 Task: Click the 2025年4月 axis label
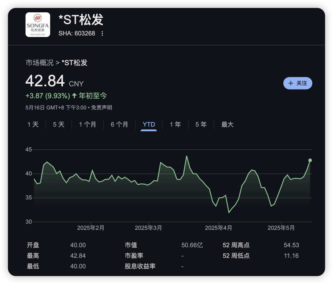click(219, 228)
